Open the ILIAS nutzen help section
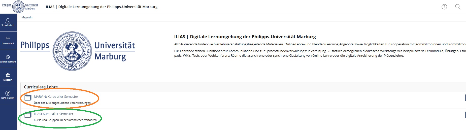Screen dimensions: 466x130 coord(8,95)
